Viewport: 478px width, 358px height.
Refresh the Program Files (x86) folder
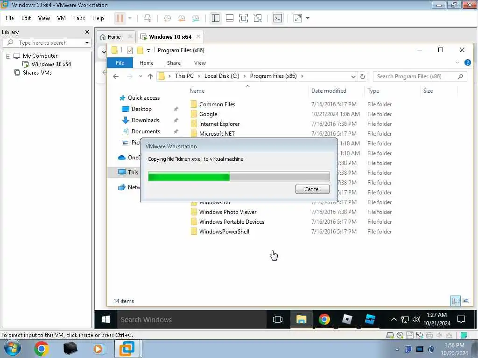tap(362, 76)
